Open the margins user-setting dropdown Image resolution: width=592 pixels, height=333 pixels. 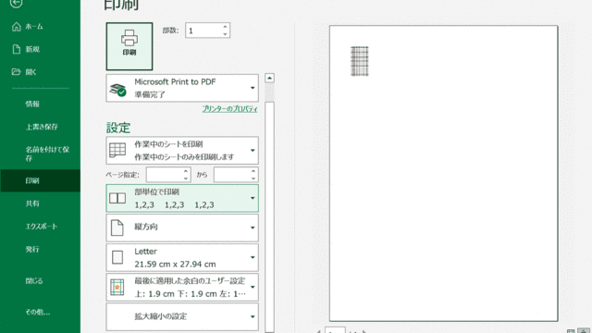coord(182,287)
